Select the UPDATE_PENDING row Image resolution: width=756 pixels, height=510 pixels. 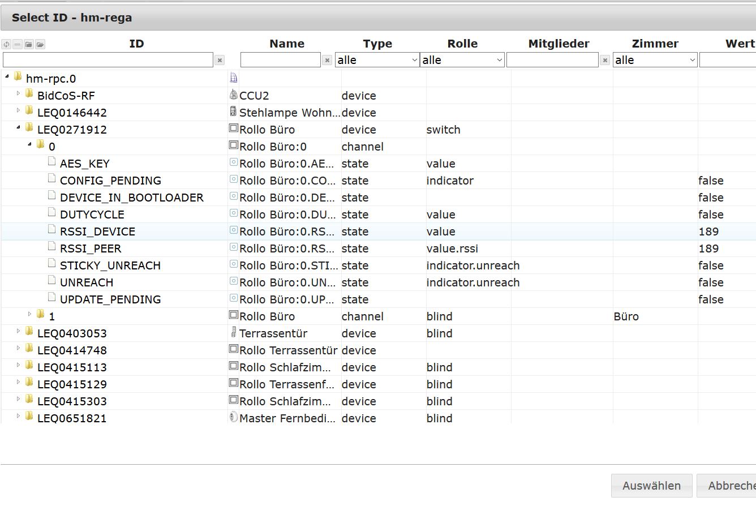point(378,299)
